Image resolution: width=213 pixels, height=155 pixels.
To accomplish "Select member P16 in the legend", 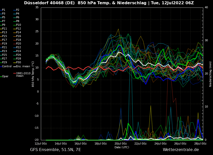I will point(19,36).
